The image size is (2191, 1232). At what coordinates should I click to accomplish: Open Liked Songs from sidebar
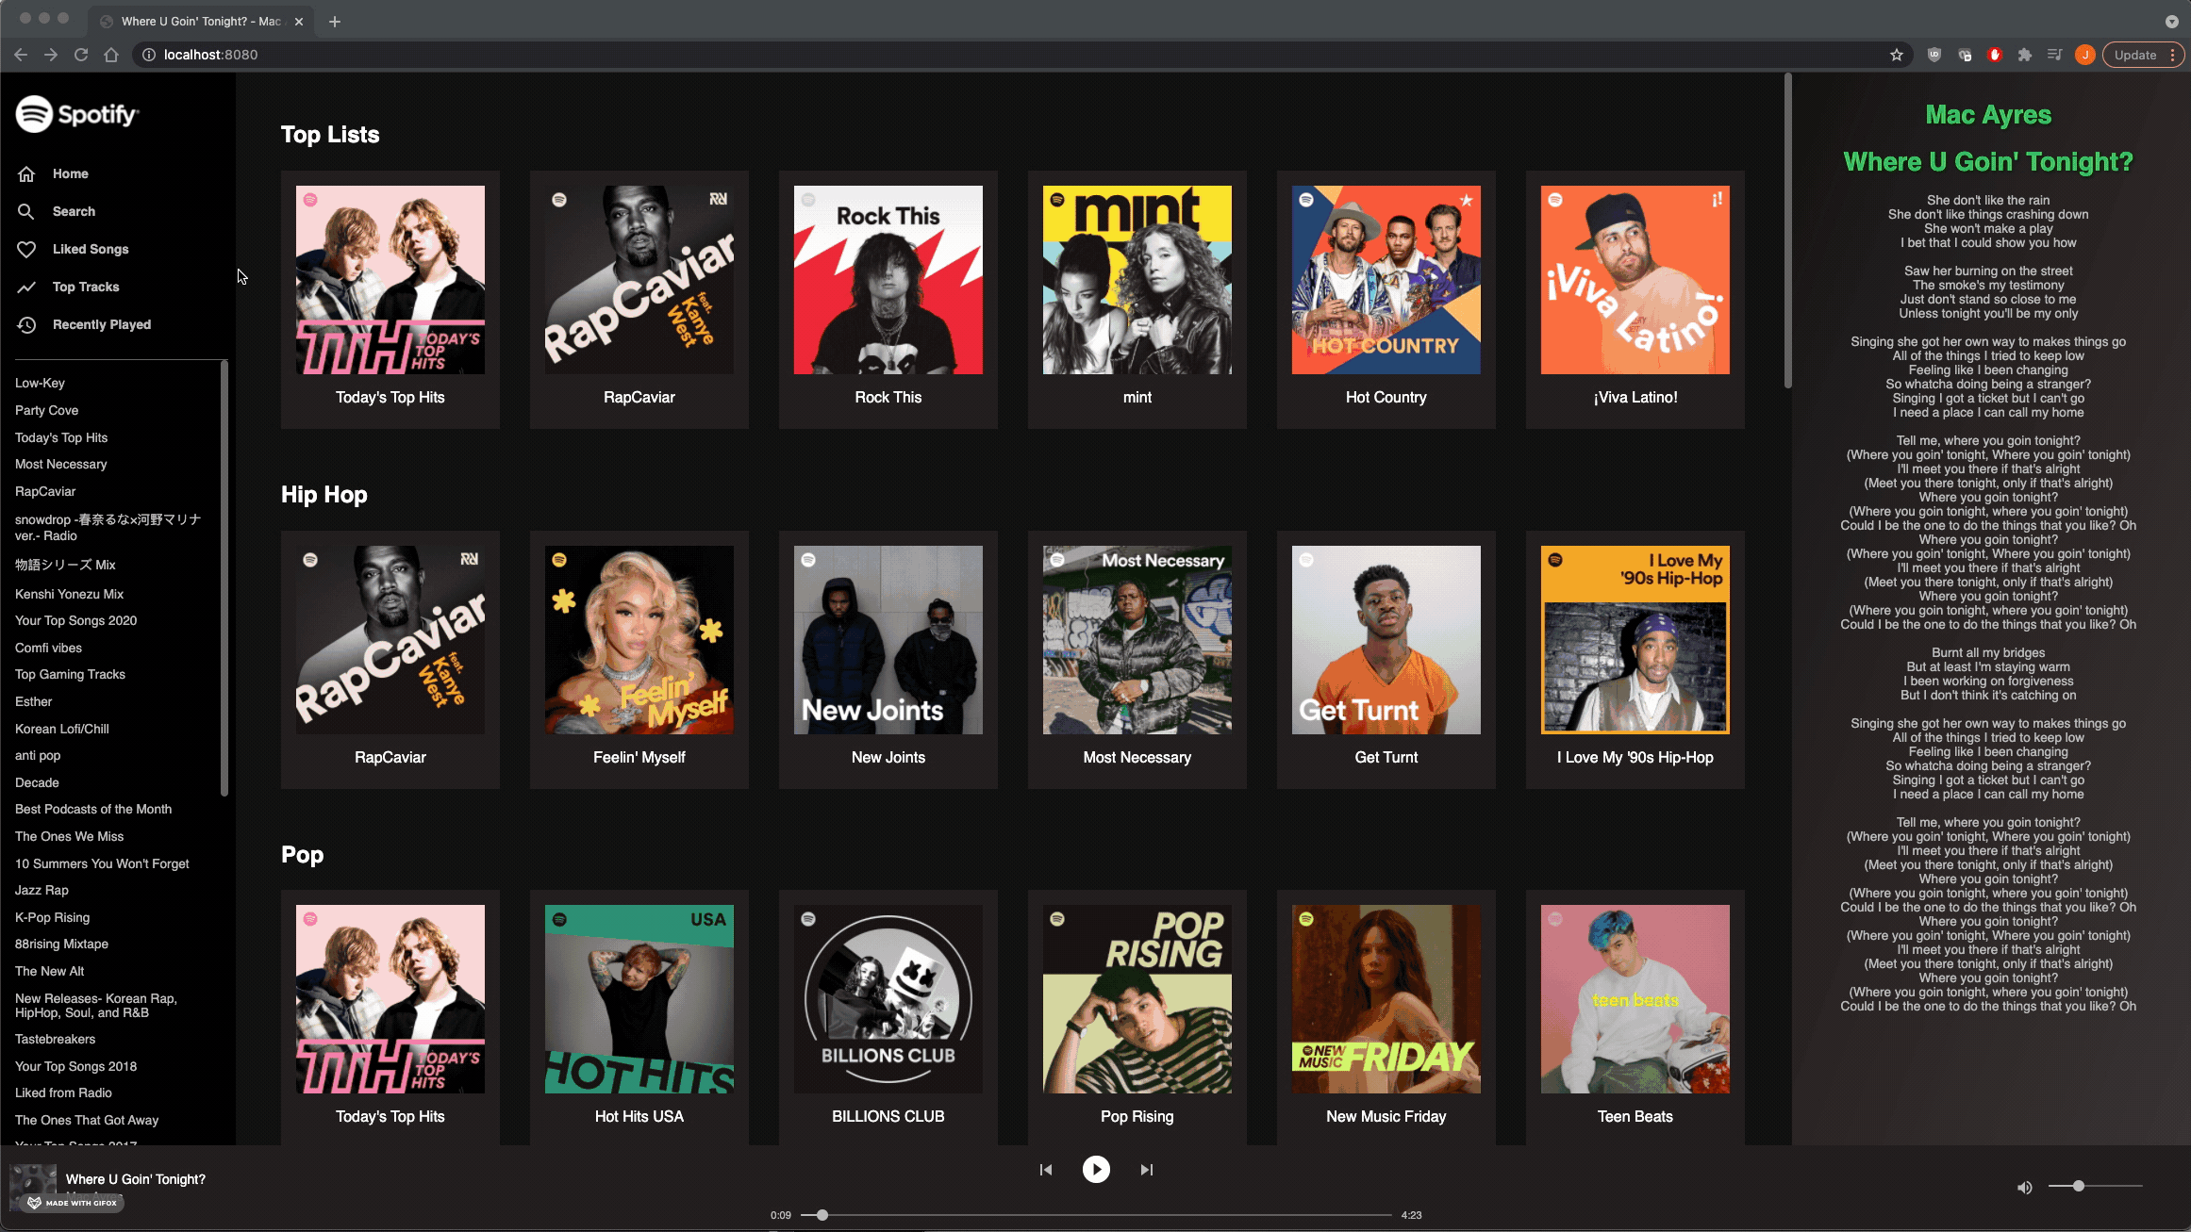pyautogui.click(x=91, y=249)
